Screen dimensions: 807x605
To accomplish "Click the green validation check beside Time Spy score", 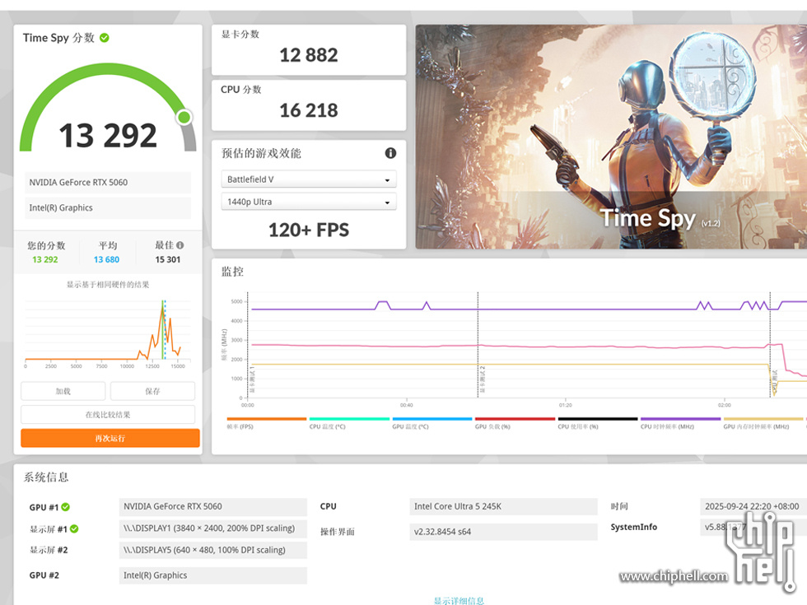I will pyautogui.click(x=105, y=38).
